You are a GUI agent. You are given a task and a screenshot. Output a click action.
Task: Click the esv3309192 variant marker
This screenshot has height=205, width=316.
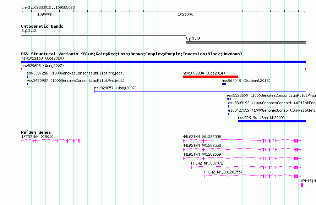click(229, 106)
